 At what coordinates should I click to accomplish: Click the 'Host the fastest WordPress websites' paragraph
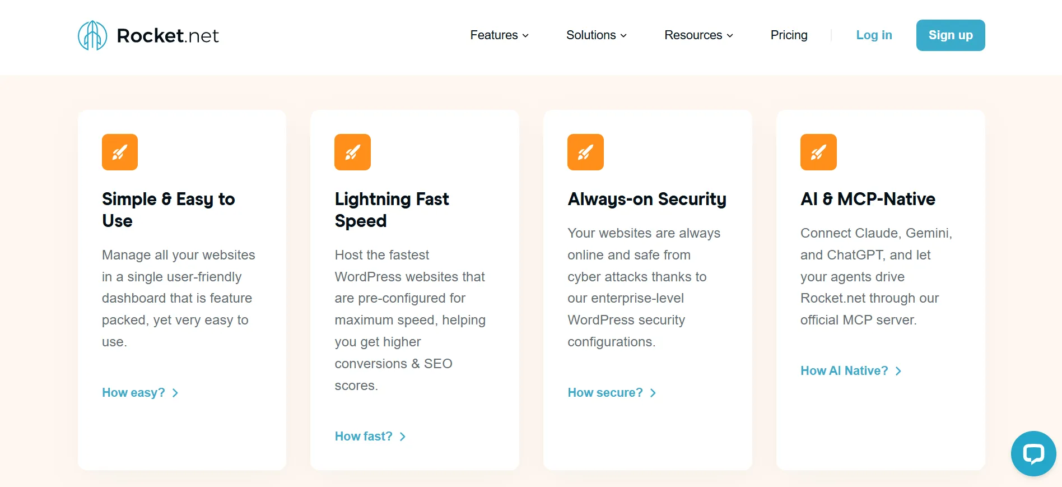click(410, 320)
